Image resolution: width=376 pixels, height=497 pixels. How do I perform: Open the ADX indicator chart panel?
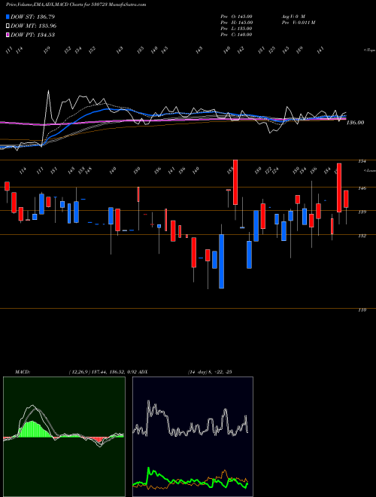(193, 437)
